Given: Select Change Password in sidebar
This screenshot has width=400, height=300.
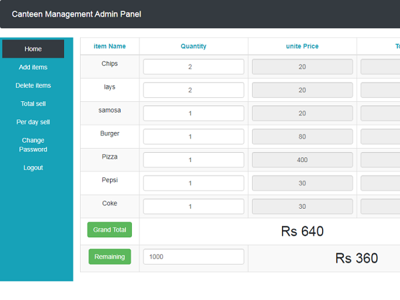Looking at the screenshot, I should (x=33, y=145).
